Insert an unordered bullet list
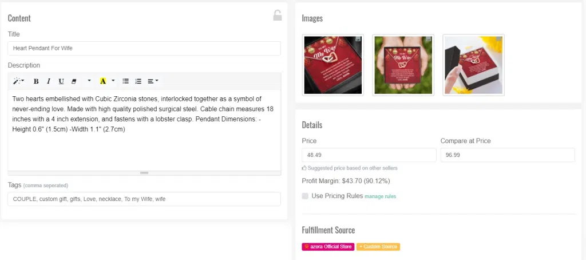 pos(126,81)
